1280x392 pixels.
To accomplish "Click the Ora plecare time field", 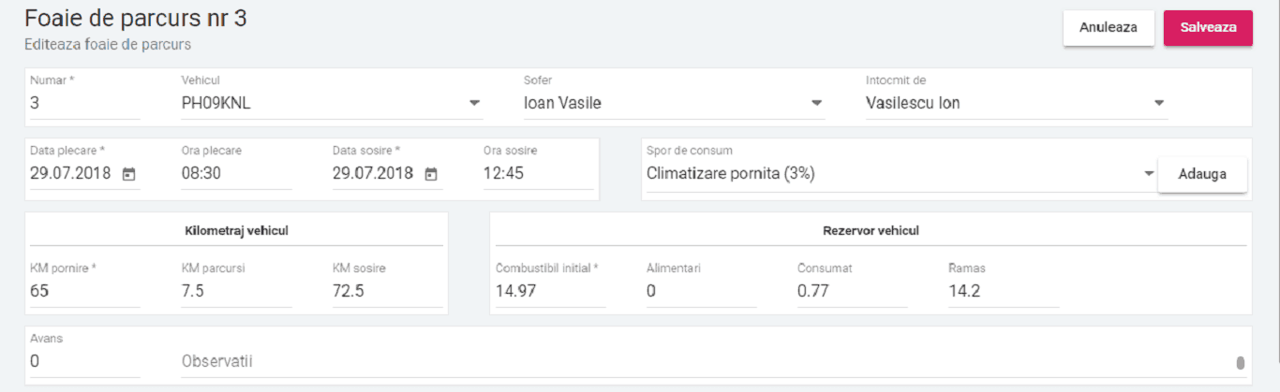I will pos(236,174).
